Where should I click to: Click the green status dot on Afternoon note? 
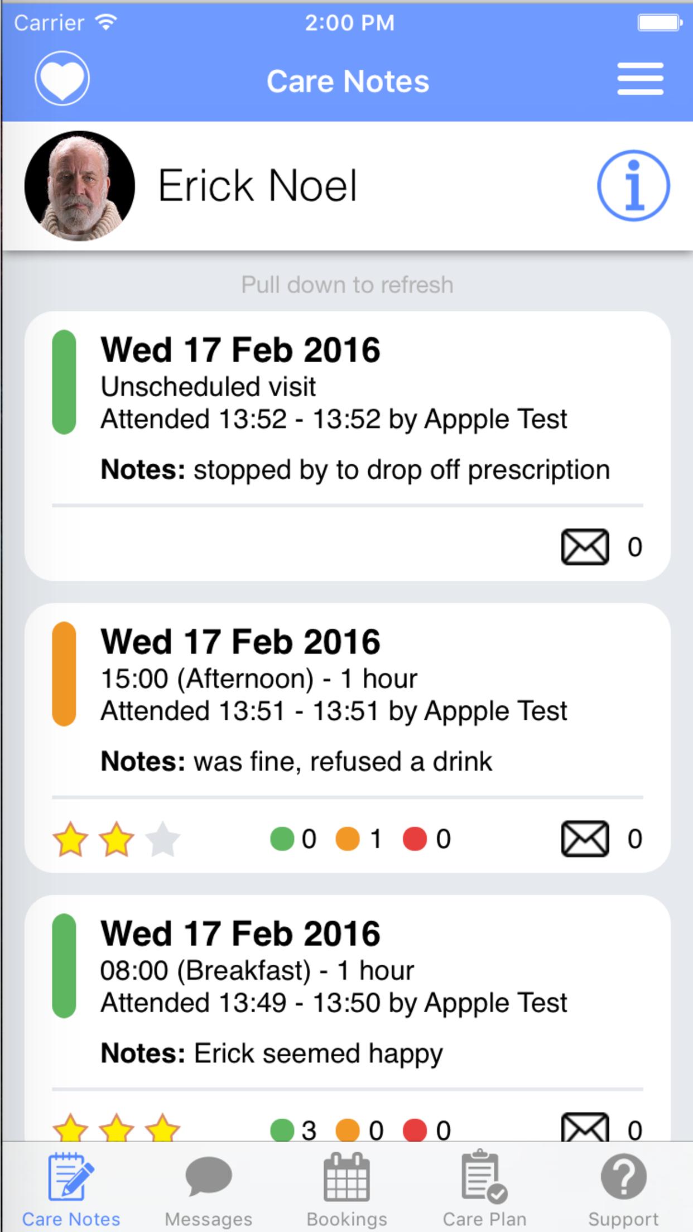tap(282, 839)
